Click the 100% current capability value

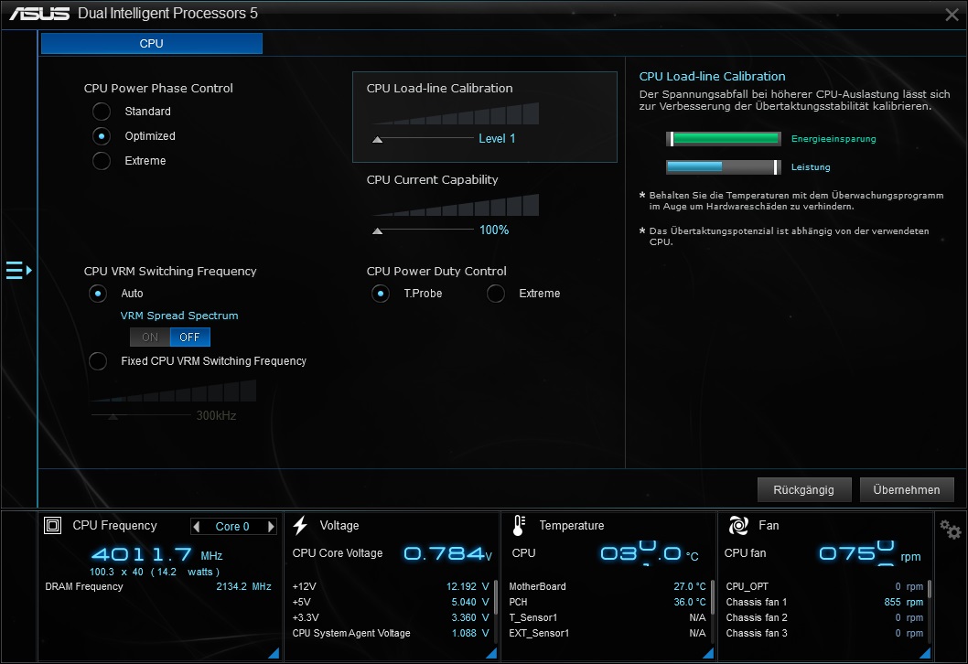point(494,230)
